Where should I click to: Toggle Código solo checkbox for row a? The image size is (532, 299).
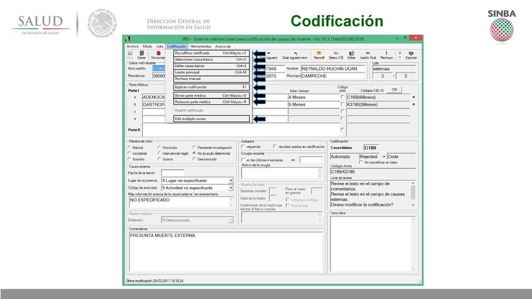342,97
